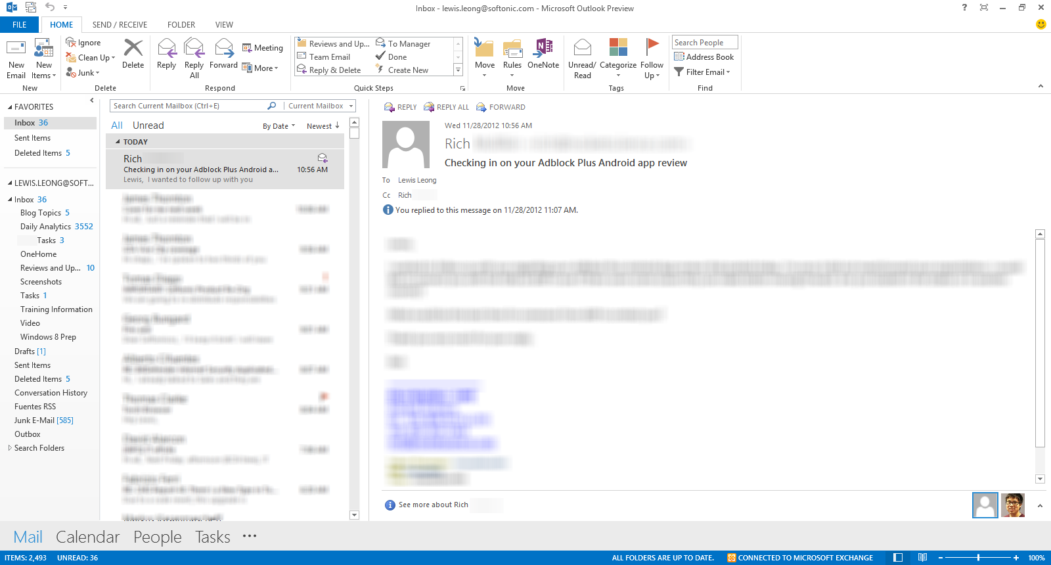Switch to the VIEW tab

(224, 25)
